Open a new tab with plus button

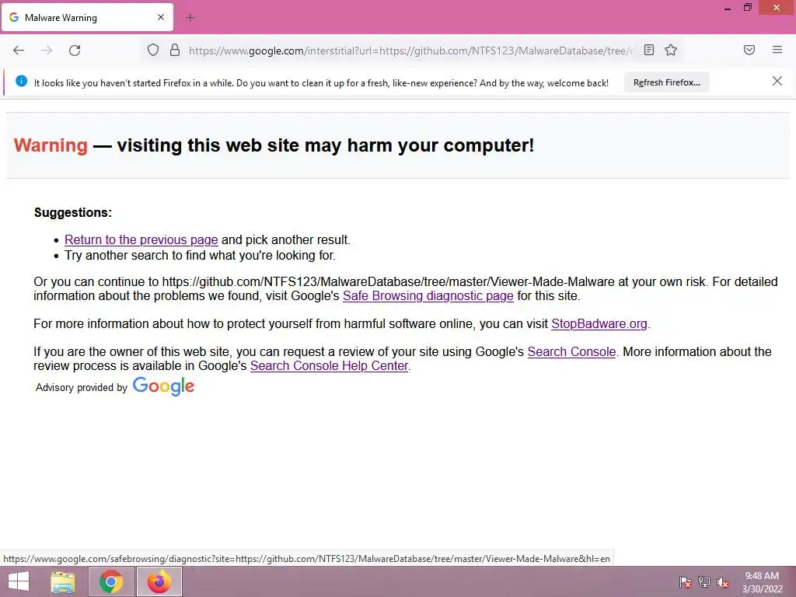[190, 18]
